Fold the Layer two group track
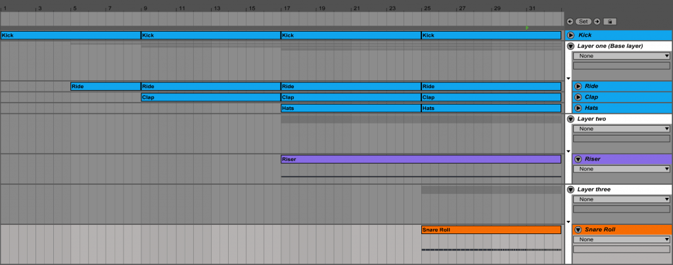This screenshot has width=673, height=265. tap(571, 119)
